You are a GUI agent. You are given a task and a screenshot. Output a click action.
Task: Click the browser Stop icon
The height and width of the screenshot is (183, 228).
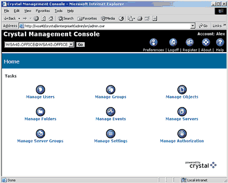36,18
